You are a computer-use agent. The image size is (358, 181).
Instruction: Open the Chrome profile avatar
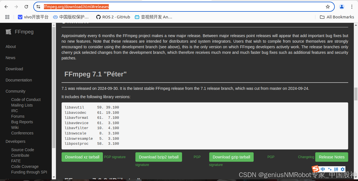[x=341, y=6]
